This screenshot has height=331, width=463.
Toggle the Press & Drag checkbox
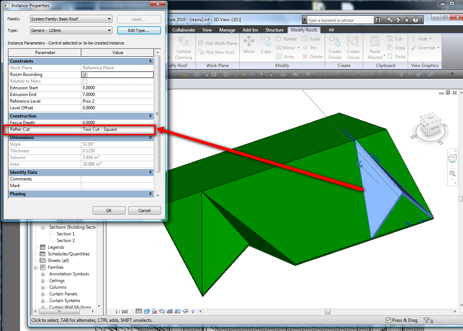pos(388,320)
